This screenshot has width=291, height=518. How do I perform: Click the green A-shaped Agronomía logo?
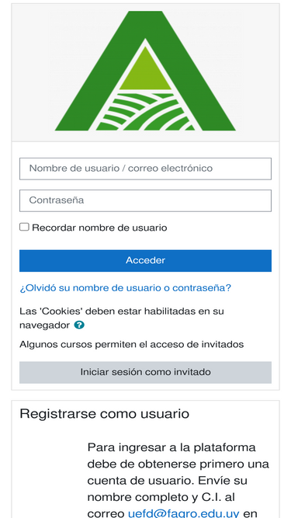coord(145,71)
